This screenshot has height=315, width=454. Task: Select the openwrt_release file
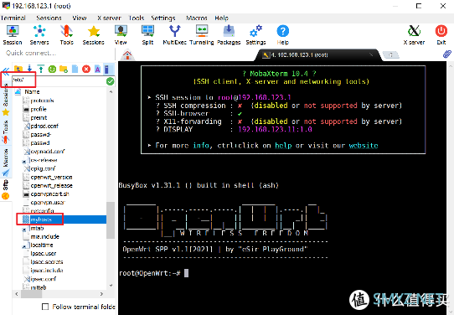click(52, 186)
